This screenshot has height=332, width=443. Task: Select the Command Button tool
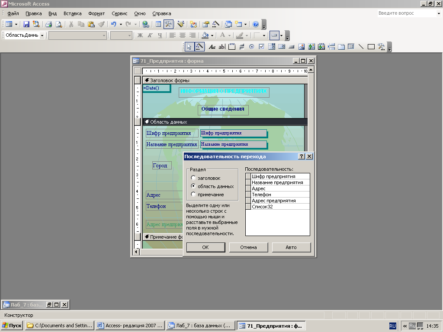tap(292, 47)
